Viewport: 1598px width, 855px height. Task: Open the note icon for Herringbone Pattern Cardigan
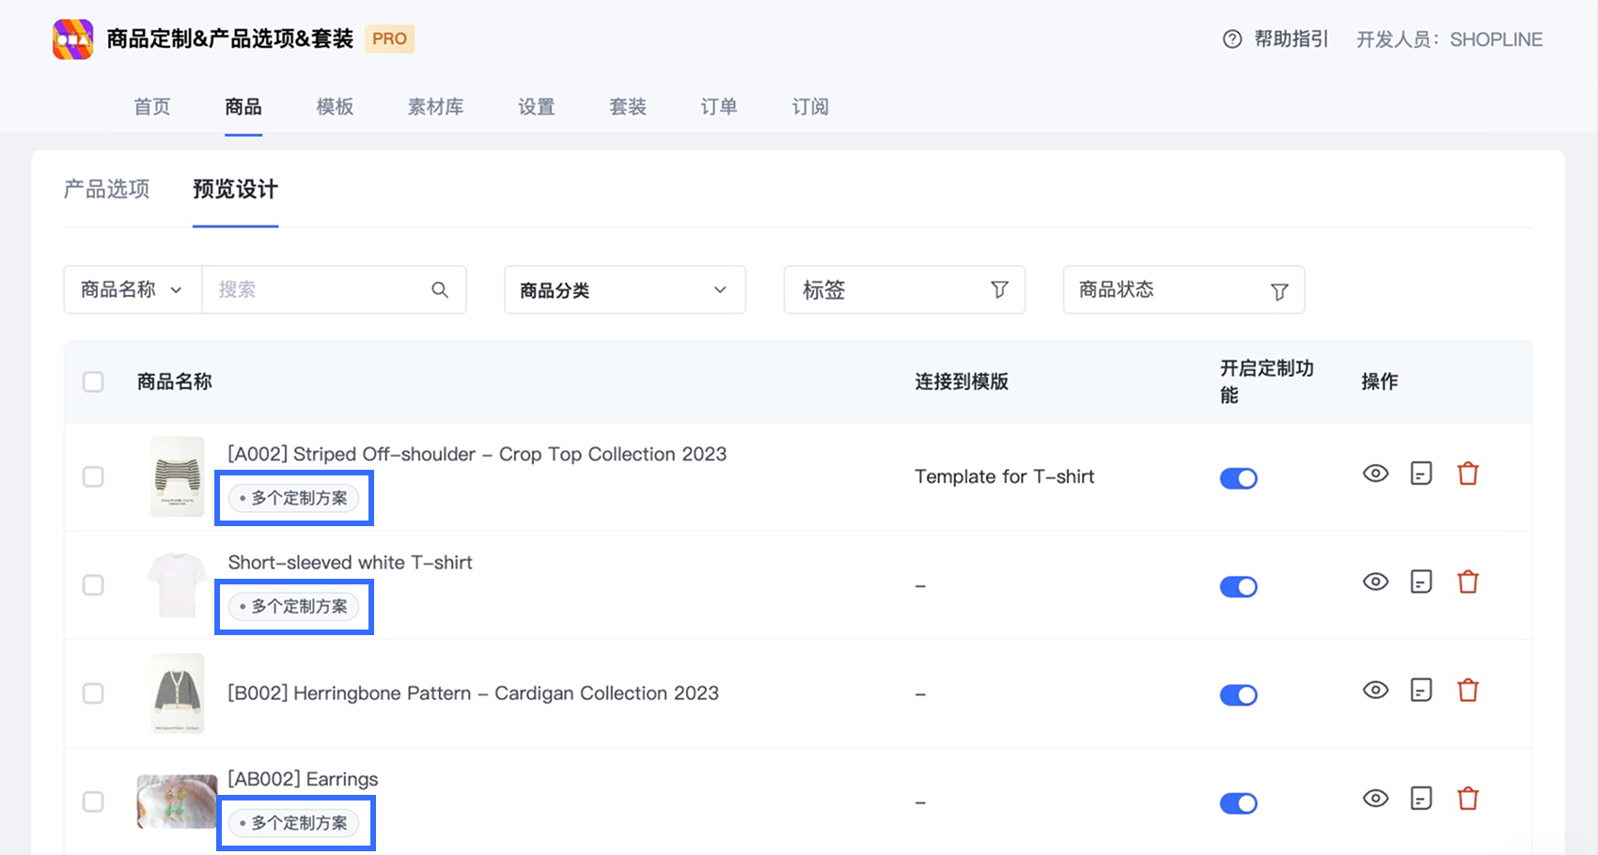(1421, 691)
